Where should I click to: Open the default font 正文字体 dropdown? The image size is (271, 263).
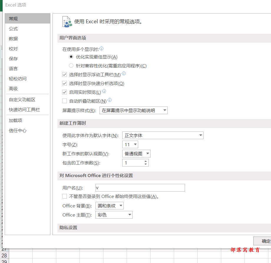pos(163,135)
